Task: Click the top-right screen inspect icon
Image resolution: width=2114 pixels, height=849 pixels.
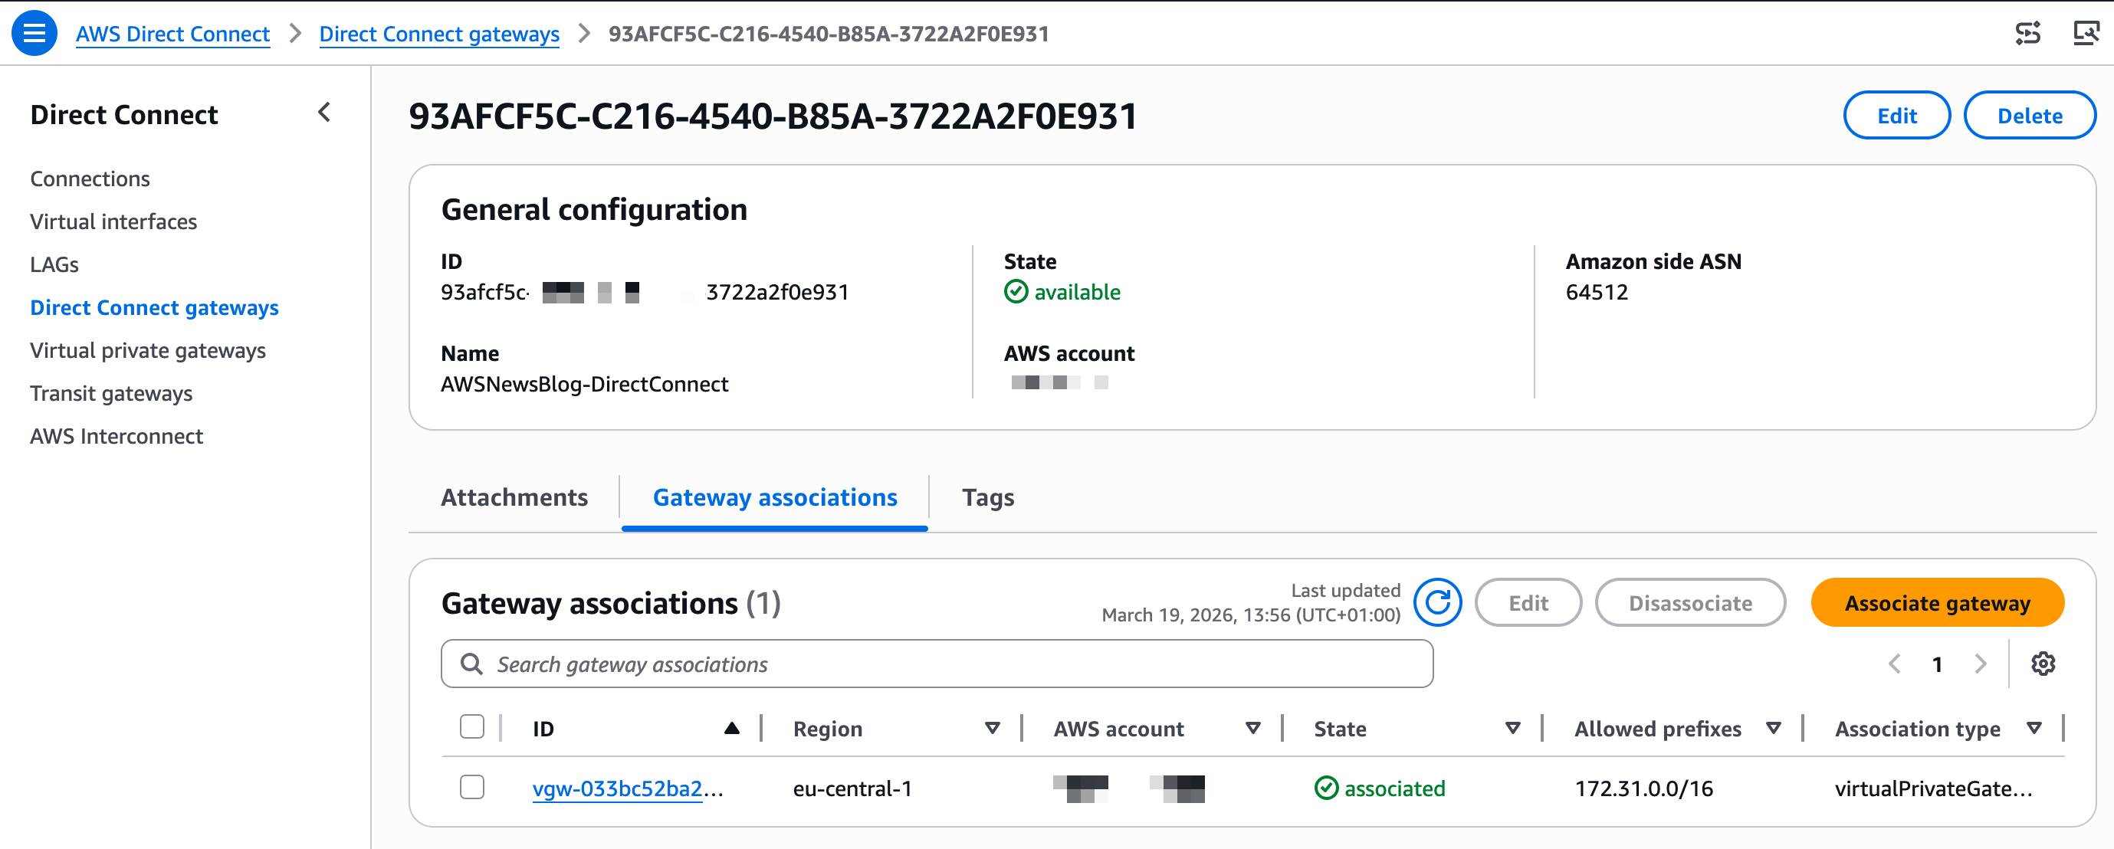Action: coord(2084,33)
